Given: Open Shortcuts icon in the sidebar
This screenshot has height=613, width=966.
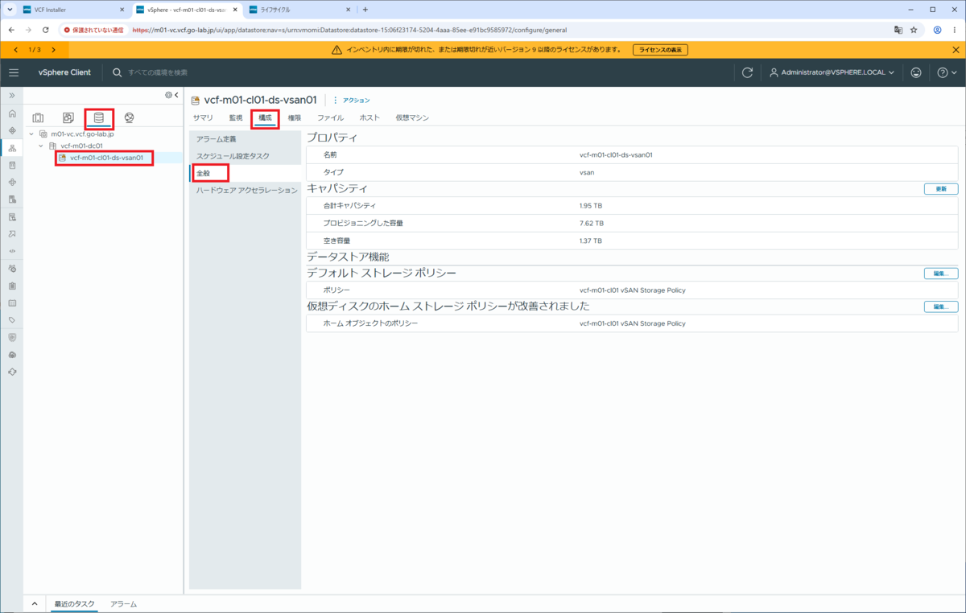Looking at the screenshot, I should (x=12, y=130).
